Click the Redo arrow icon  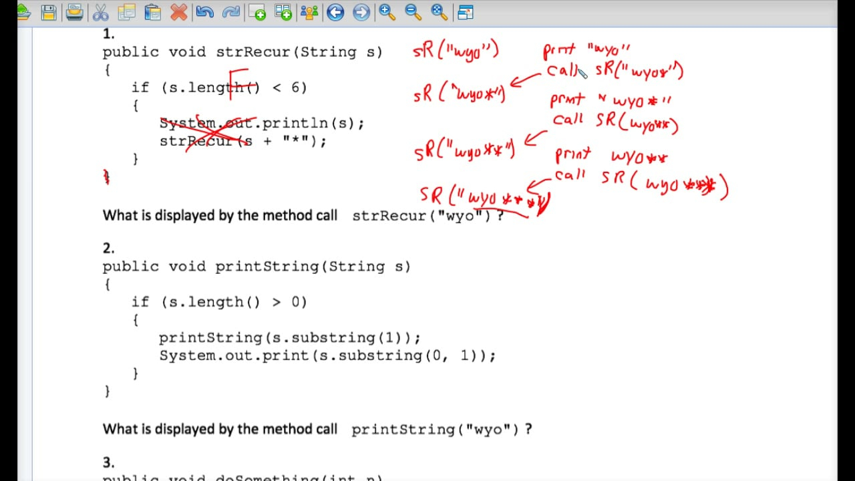pos(231,12)
